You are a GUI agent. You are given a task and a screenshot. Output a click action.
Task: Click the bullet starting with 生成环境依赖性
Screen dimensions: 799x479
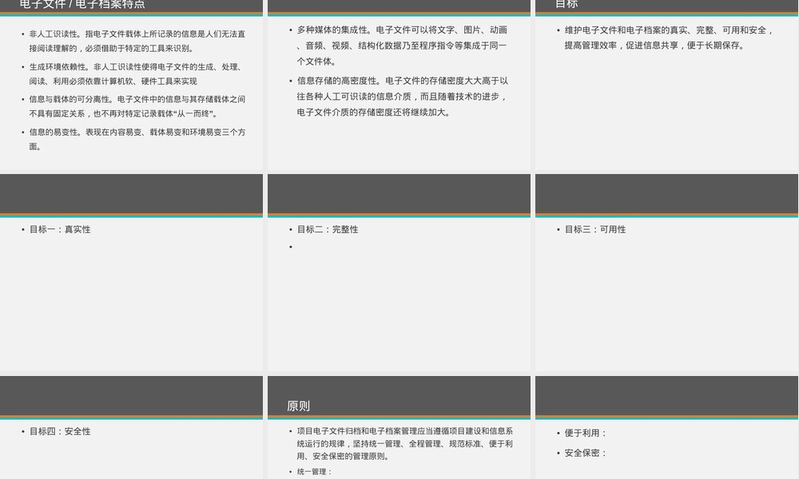pyautogui.click(x=136, y=73)
